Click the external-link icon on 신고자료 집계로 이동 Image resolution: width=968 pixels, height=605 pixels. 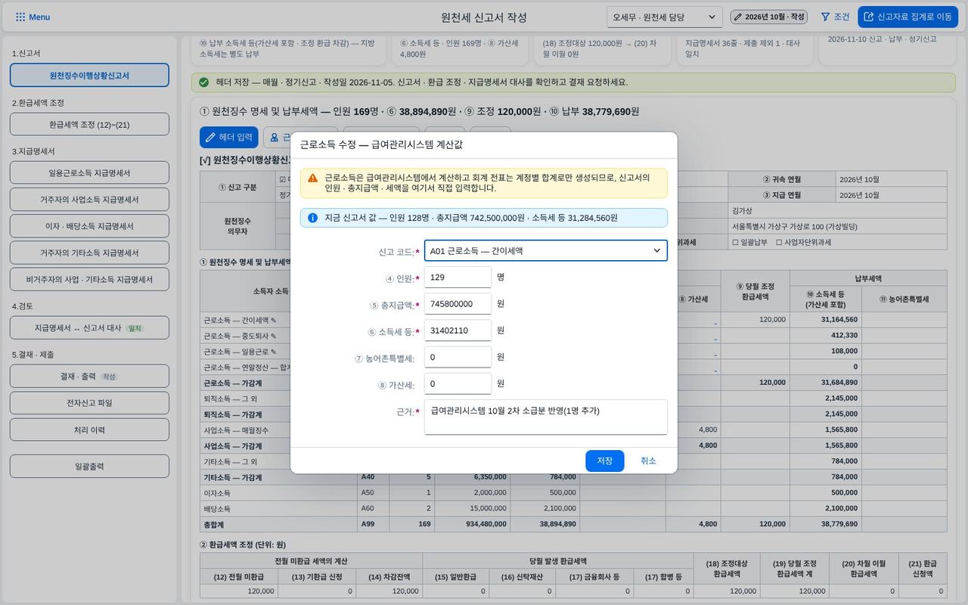coord(869,17)
